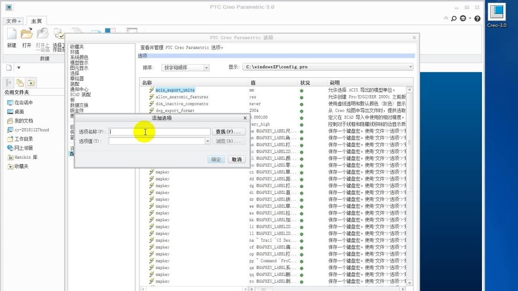Click the green status dot beside acis_export_units

pos(301,89)
